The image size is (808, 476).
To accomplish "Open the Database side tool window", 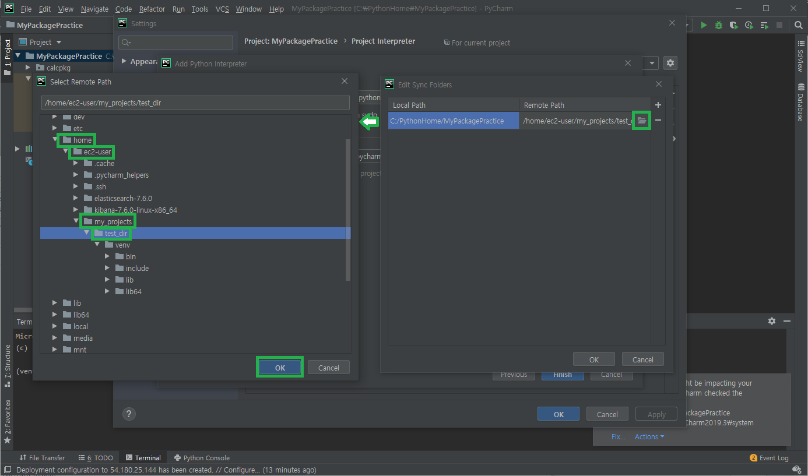I will pyautogui.click(x=800, y=103).
